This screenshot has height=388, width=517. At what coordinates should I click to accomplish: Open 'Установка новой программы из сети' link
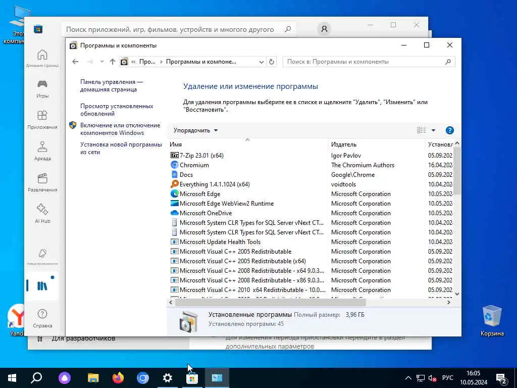tap(121, 148)
